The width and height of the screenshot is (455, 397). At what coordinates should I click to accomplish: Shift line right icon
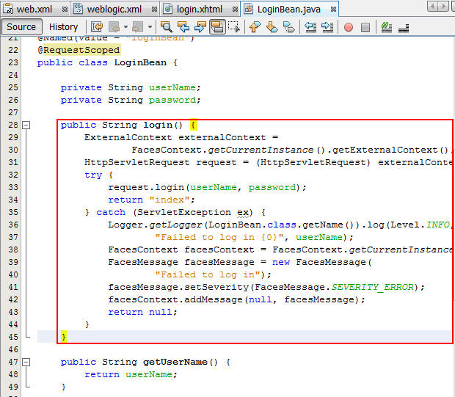[327, 27]
